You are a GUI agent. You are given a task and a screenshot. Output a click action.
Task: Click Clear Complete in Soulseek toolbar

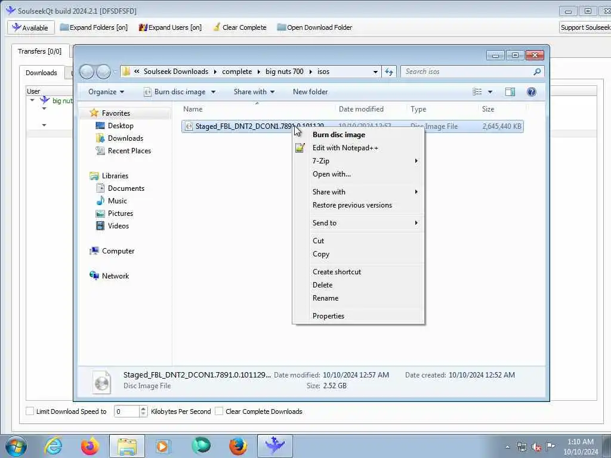tap(240, 27)
